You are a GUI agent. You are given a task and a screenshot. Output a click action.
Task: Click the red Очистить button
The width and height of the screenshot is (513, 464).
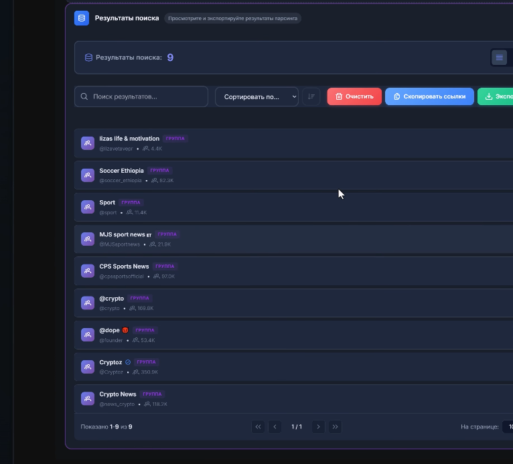[x=354, y=96]
